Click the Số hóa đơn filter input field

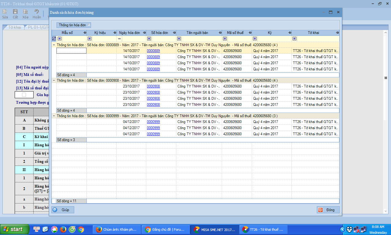click(x=164, y=39)
